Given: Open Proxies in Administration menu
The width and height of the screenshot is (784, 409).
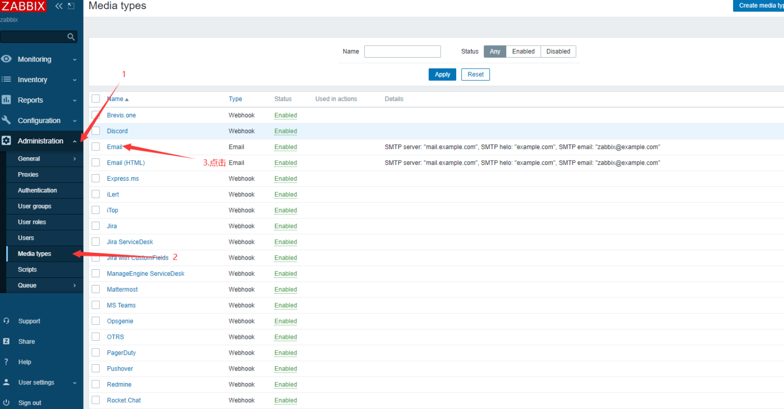Looking at the screenshot, I should point(28,174).
